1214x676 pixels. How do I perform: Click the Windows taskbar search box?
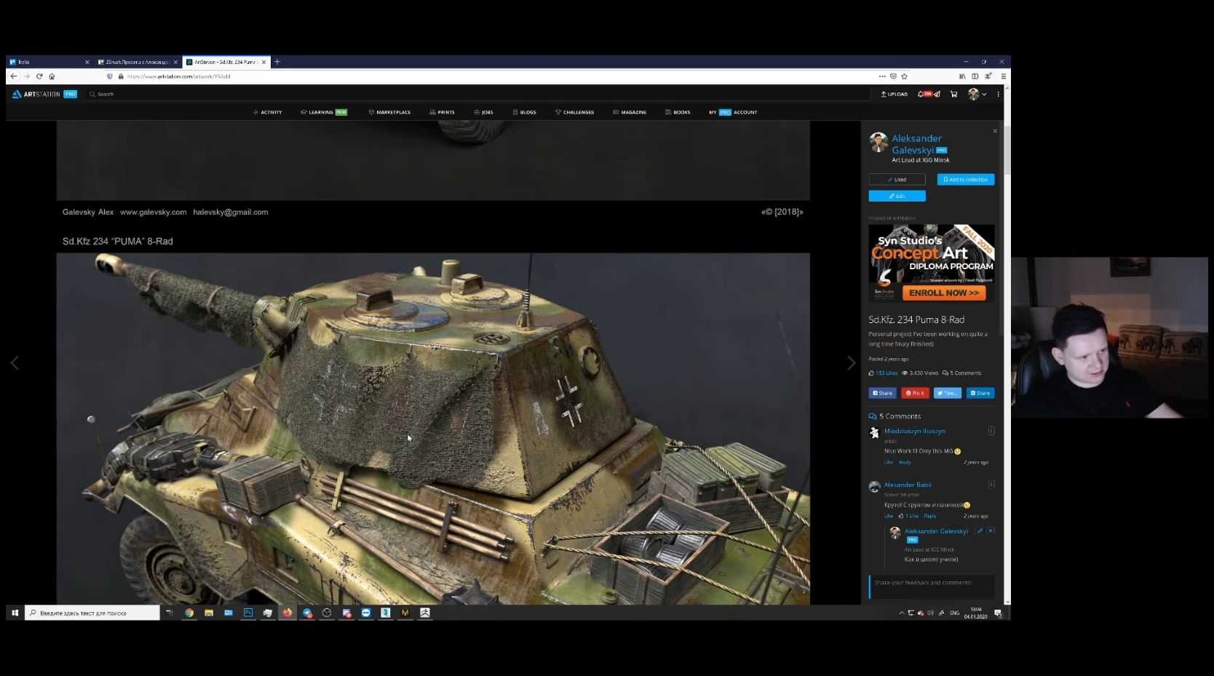[92, 613]
